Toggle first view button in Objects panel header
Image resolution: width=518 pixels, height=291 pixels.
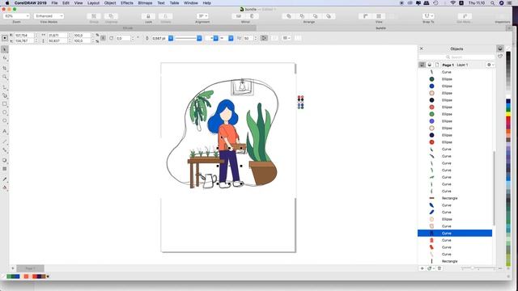[422, 65]
